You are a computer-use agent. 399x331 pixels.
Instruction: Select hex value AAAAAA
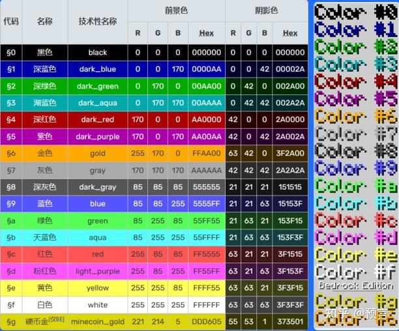pyautogui.click(x=207, y=170)
